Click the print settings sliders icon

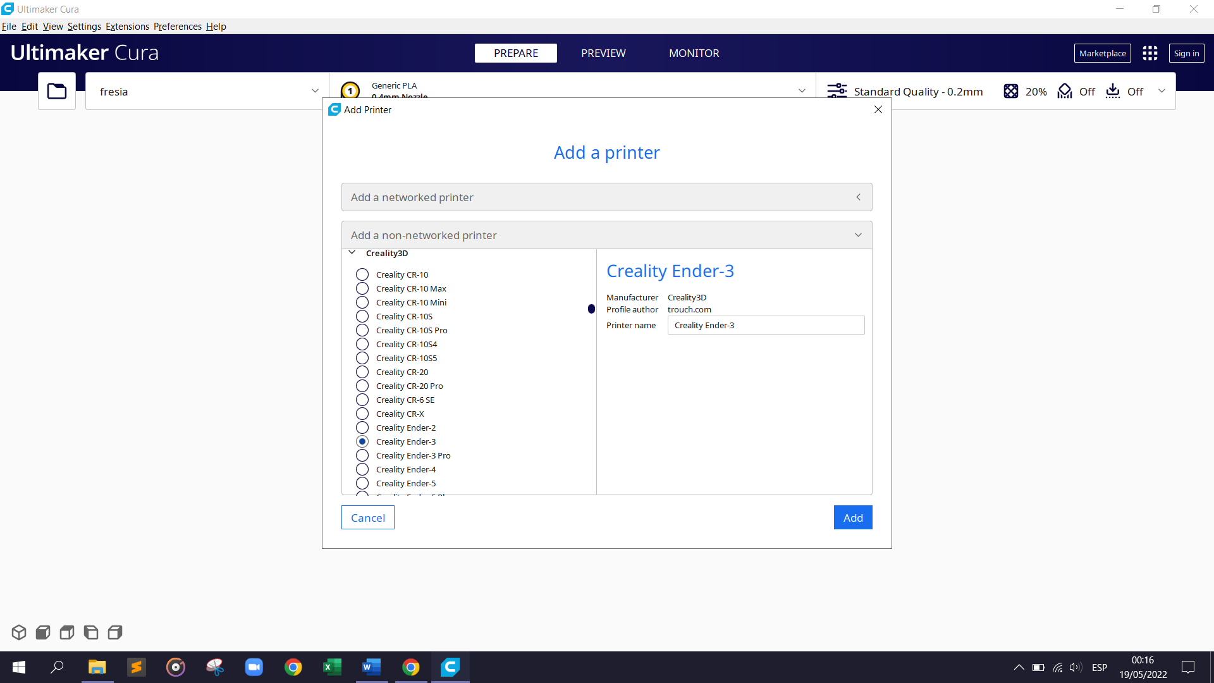pyautogui.click(x=837, y=91)
